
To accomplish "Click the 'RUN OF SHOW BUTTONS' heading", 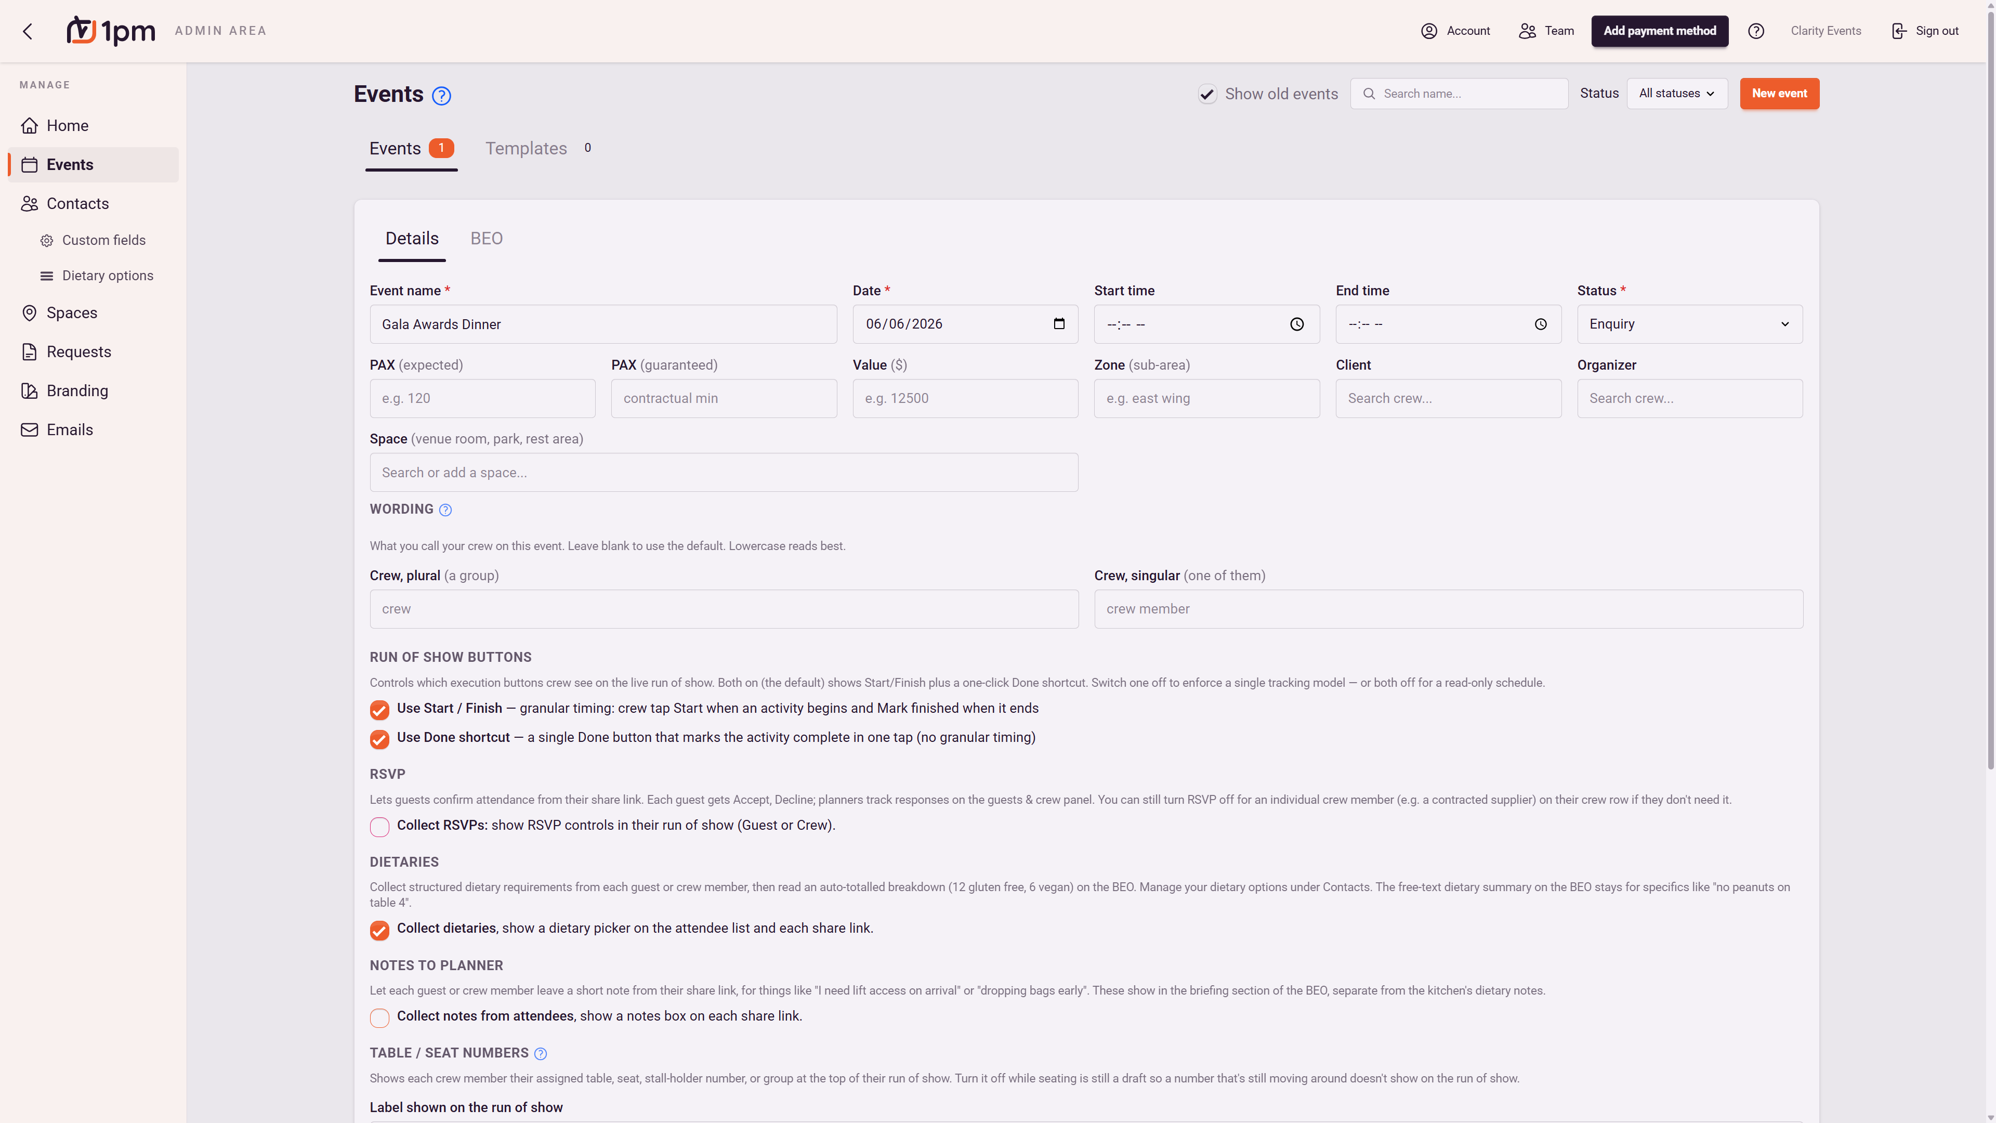I will pyautogui.click(x=450, y=657).
